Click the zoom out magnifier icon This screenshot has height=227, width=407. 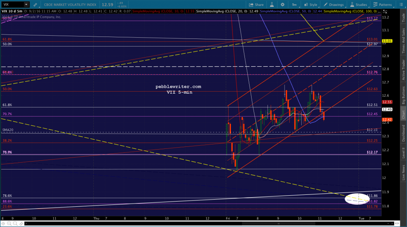(16, 223)
